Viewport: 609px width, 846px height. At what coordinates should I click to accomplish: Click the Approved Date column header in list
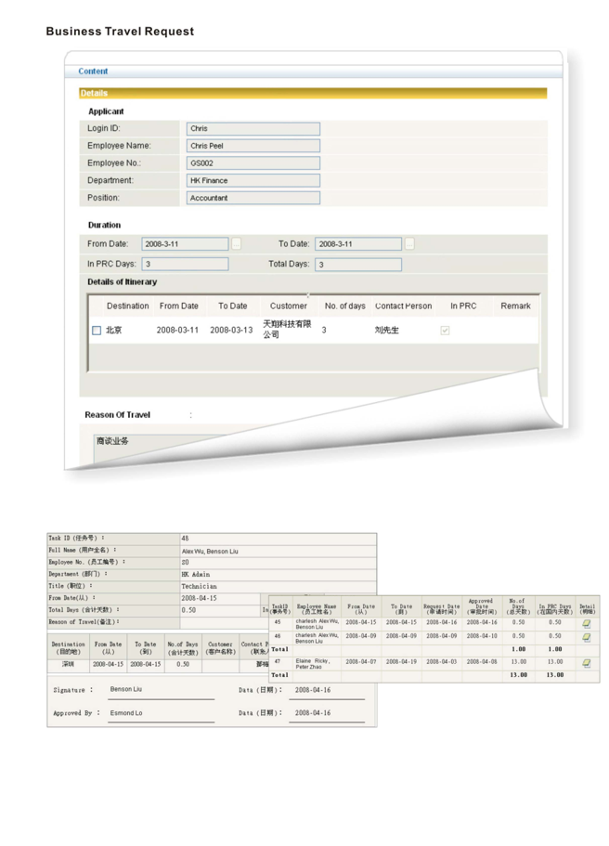481,606
